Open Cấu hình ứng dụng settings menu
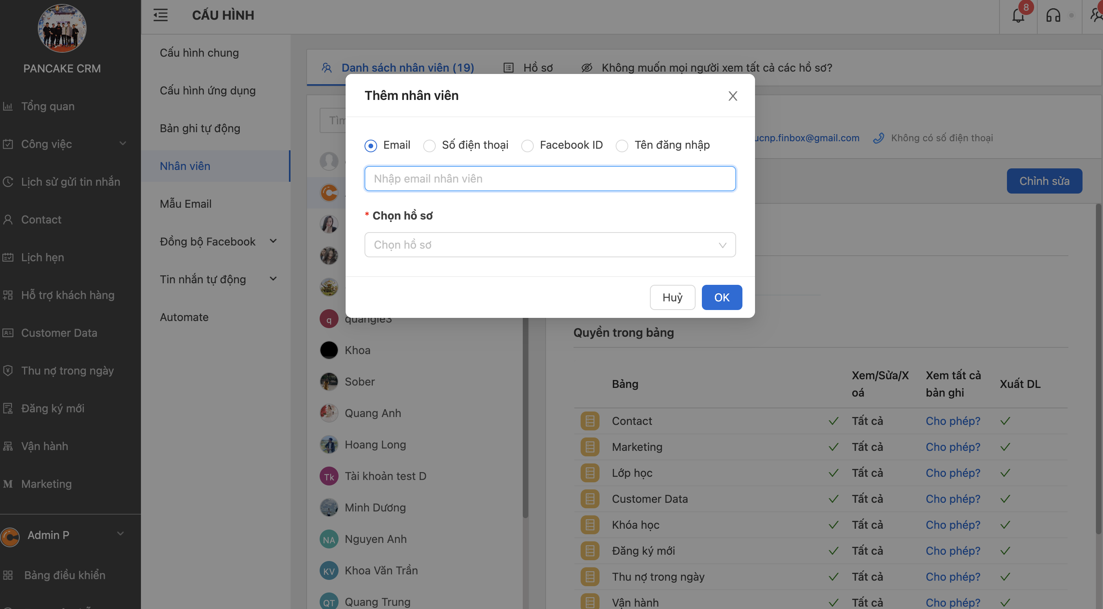1103x609 pixels. (x=208, y=90)
